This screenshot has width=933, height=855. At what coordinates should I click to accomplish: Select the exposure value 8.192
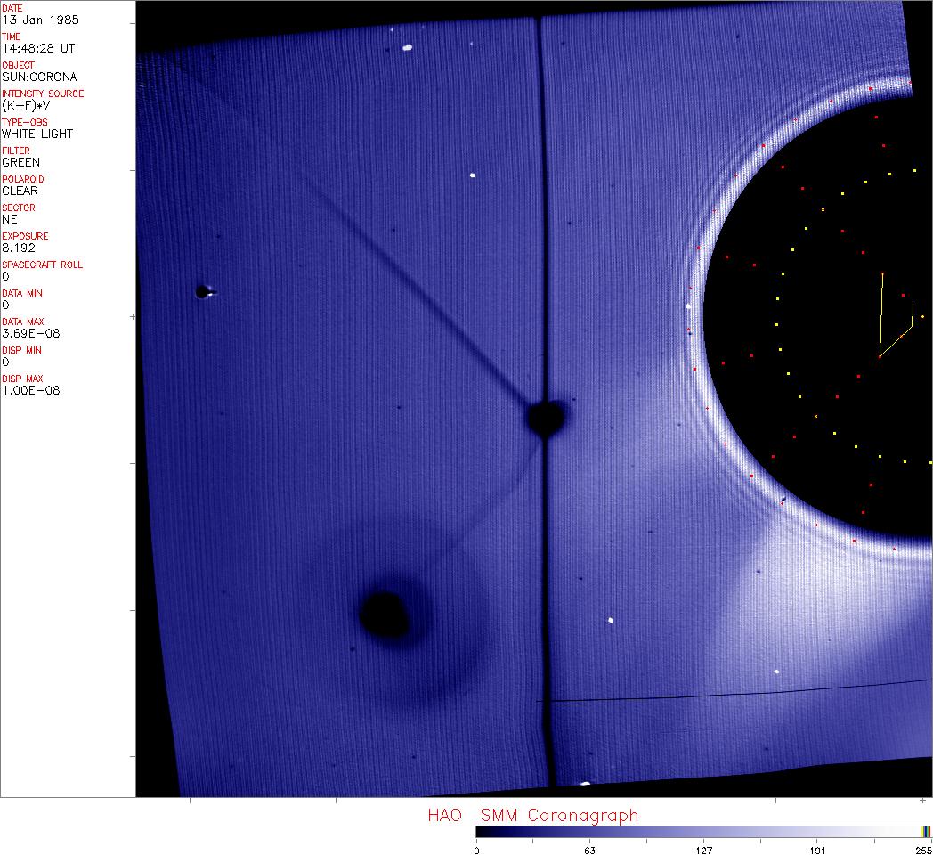point(18,248)
